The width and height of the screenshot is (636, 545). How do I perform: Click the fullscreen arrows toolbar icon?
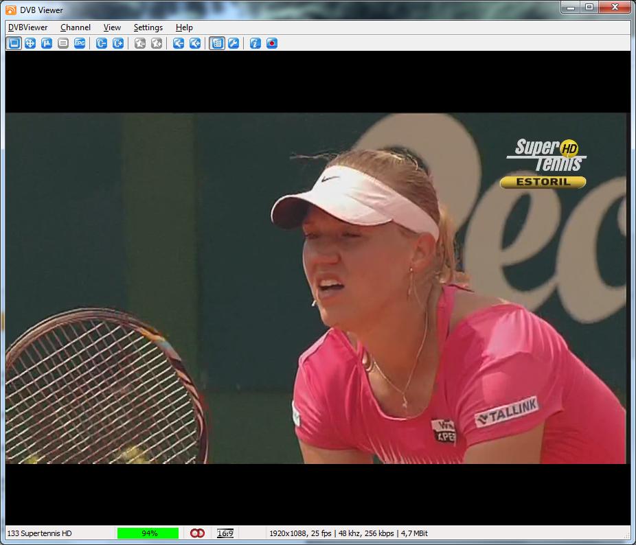30,43
